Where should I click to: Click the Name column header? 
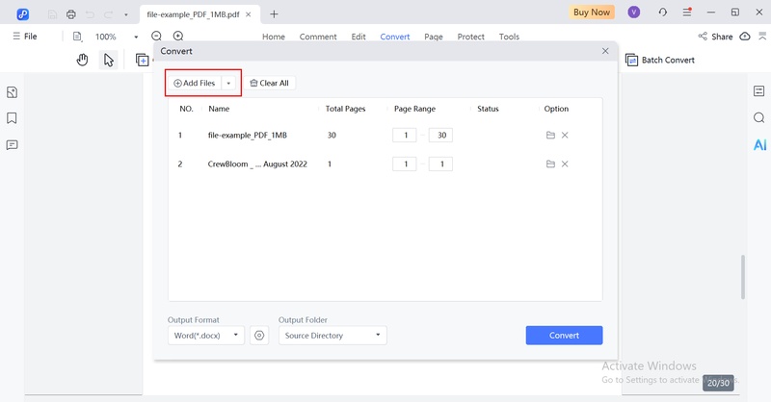(x=219, y=109)
